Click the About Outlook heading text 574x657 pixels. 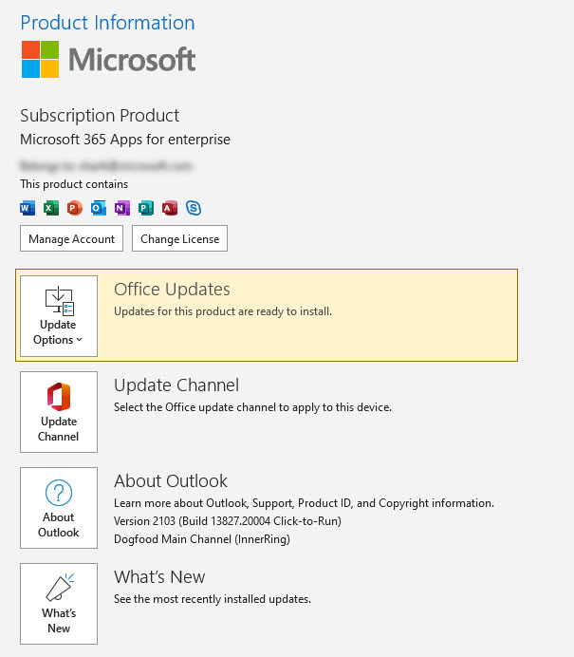171,481
